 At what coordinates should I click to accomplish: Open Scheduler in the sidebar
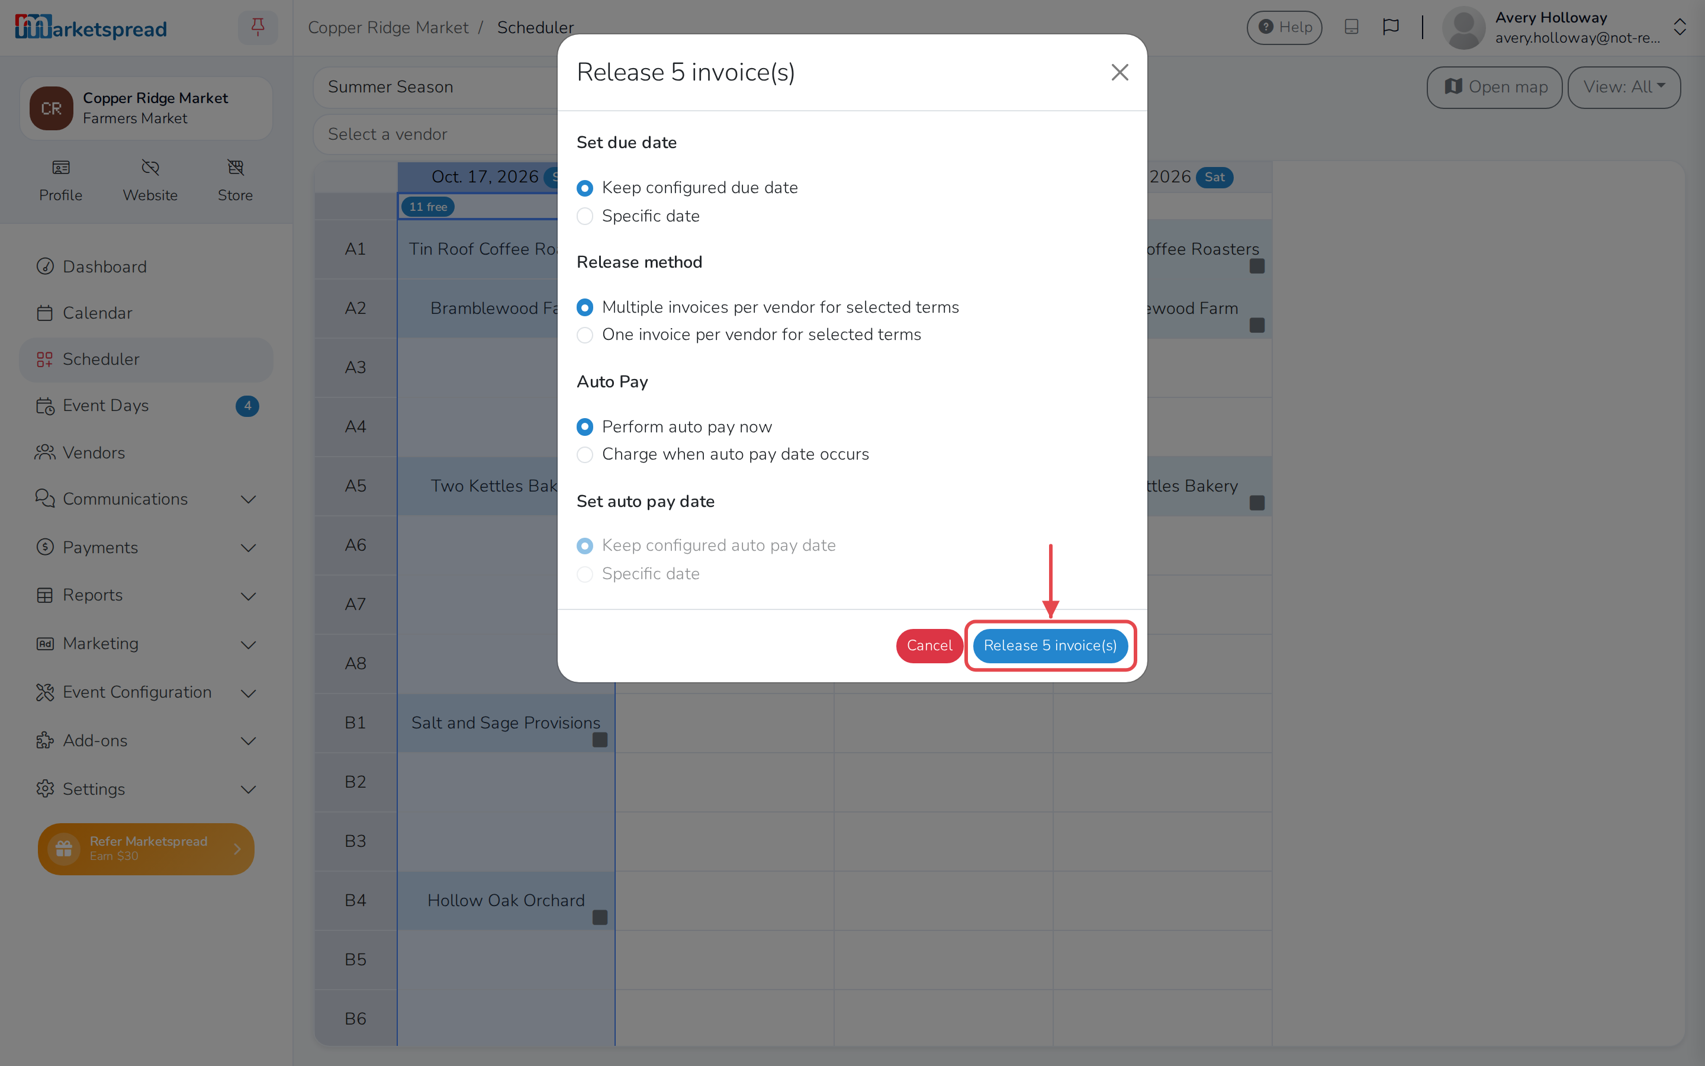tap(146, 359)
